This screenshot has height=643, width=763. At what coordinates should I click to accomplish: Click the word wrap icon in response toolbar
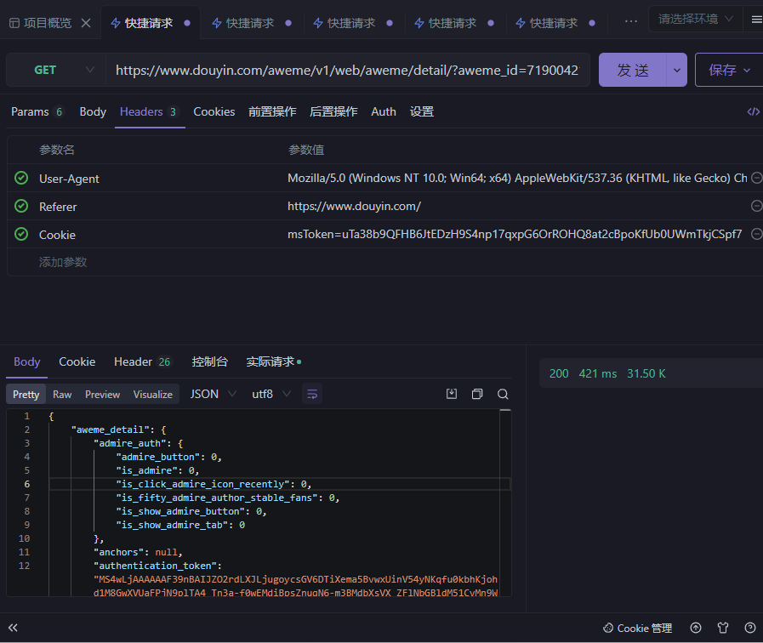click(x=312, y=394)
